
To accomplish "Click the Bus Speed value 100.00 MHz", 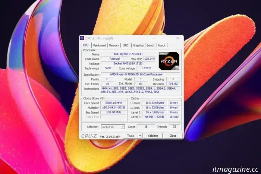I will [113, 112].
